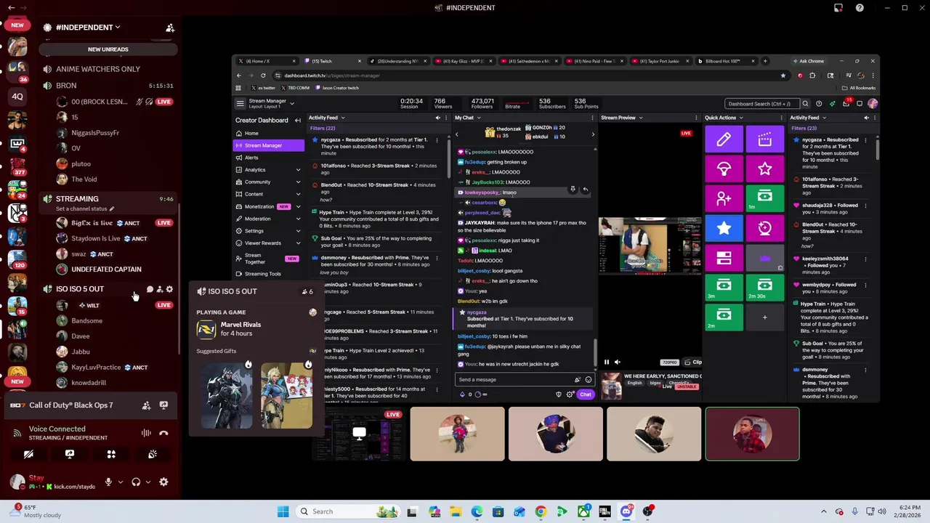Click user plutoo in BRON channel

click(108, 164)
